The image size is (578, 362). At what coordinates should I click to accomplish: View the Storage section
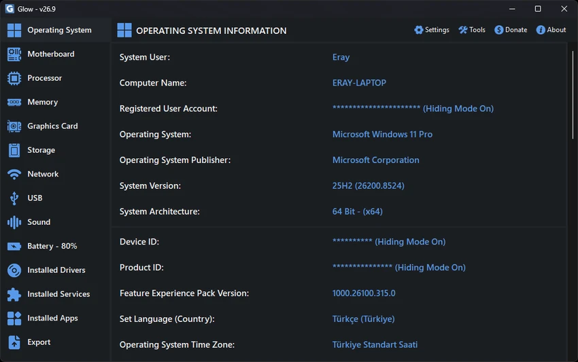[x=55, y=150]
